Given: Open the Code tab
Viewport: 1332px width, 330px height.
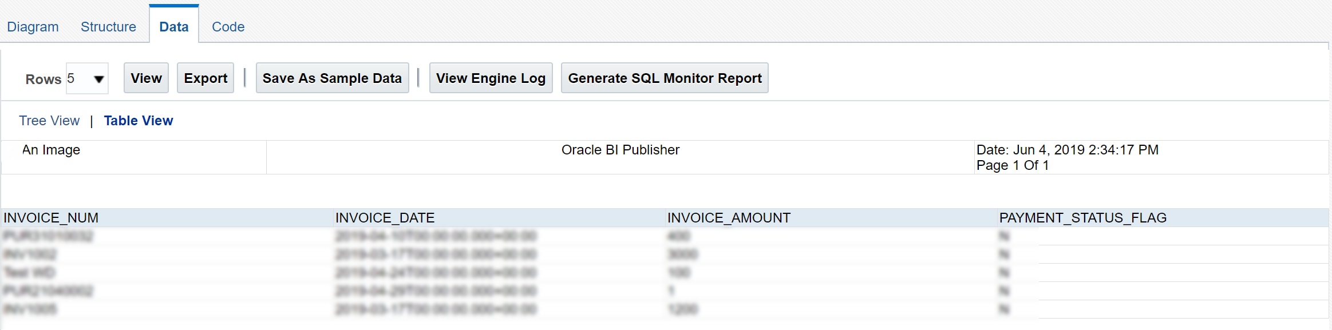Looking at the screenshot, I should pyautogui.click(x=228, y=27).
